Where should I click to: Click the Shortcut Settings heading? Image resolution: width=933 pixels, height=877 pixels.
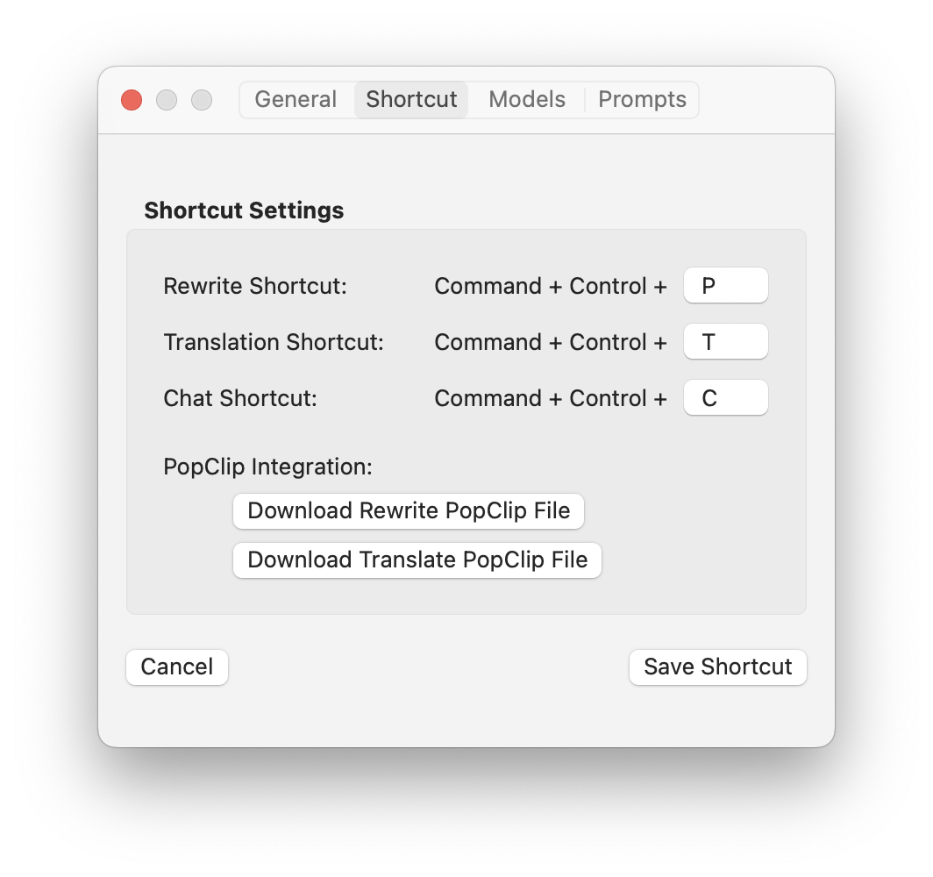point(244,211)
